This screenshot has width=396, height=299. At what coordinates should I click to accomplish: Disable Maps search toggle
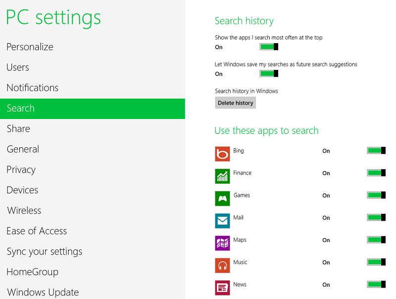376,239
